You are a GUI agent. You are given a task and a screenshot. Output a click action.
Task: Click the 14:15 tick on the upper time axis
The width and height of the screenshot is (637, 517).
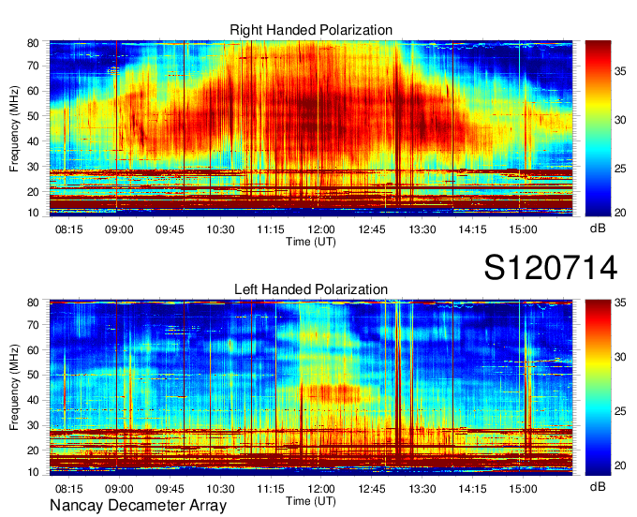tap(473, 229)
